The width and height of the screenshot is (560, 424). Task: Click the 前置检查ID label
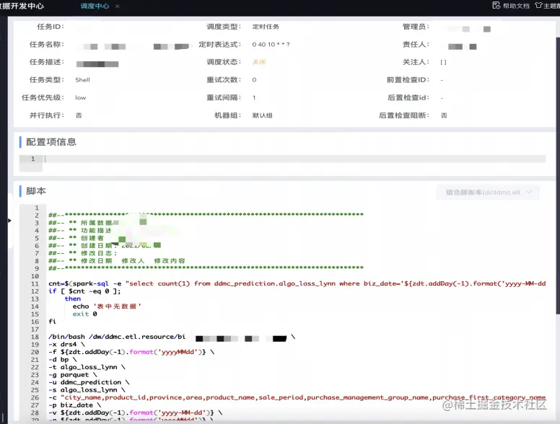pos(408,80)
